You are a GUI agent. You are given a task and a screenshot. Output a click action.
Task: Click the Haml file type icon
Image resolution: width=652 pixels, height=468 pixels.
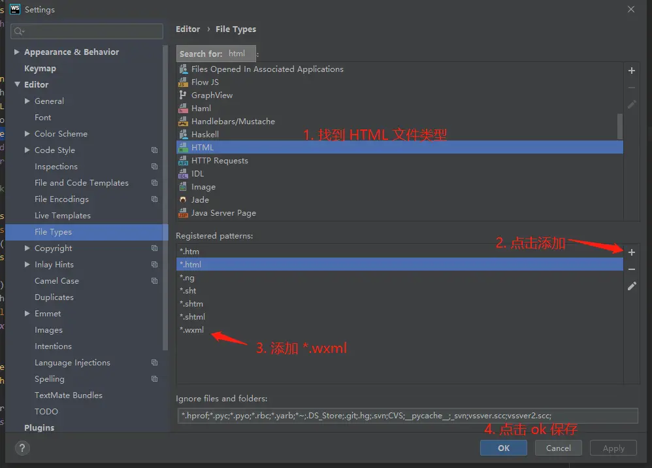point(183,108)
